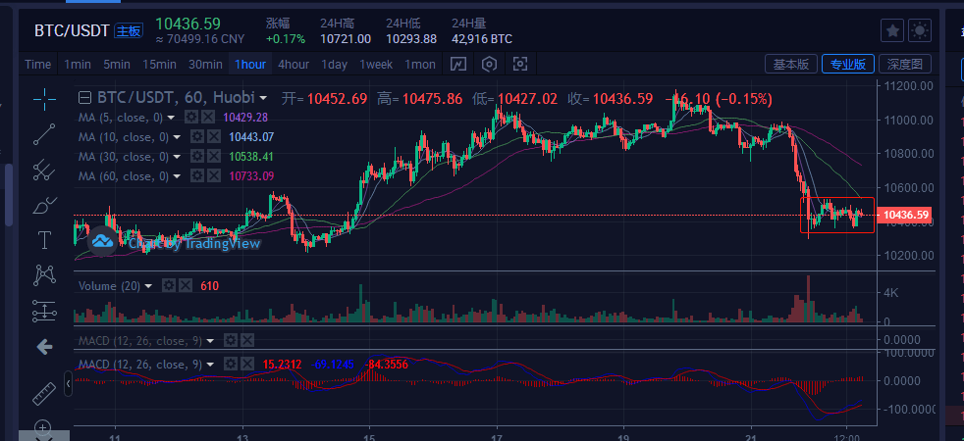Select the 1day interval tab
The height and width of the screenshot is (441, 964).
[334, 65]
